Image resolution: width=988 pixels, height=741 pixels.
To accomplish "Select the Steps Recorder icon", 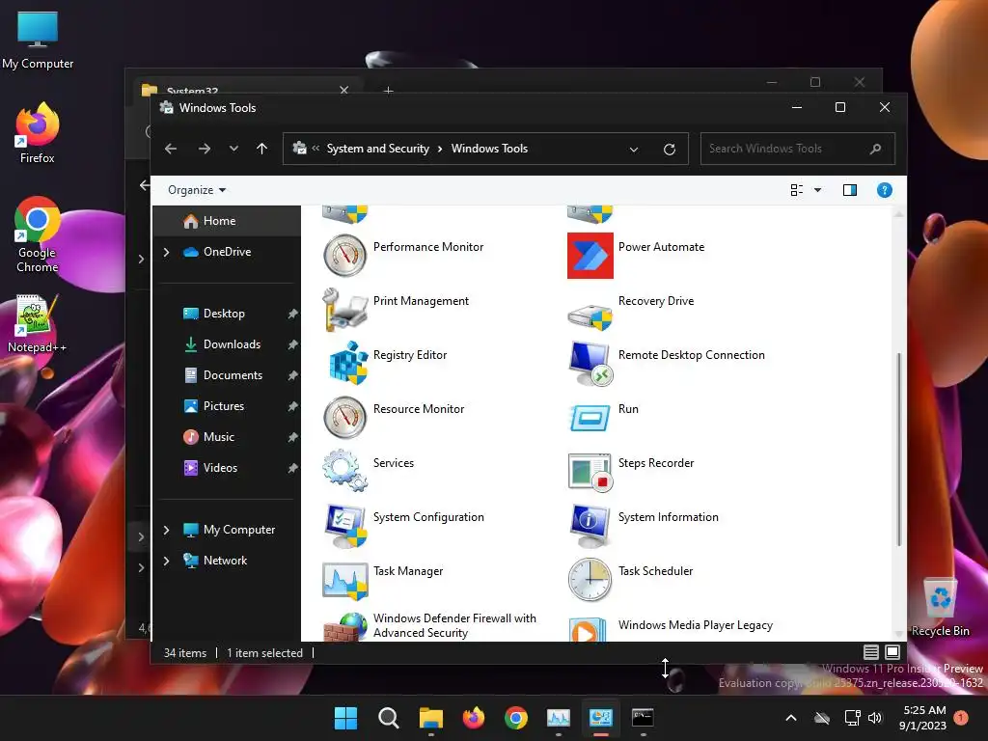I will pyautogui.click(x=590, y=472).
